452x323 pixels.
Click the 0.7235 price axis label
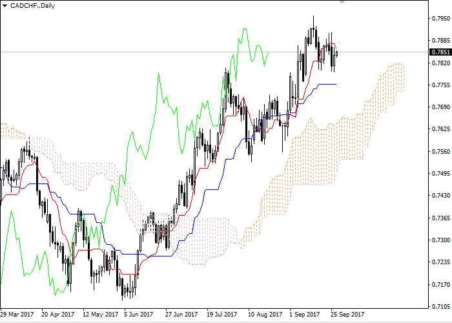pos(440,262)
